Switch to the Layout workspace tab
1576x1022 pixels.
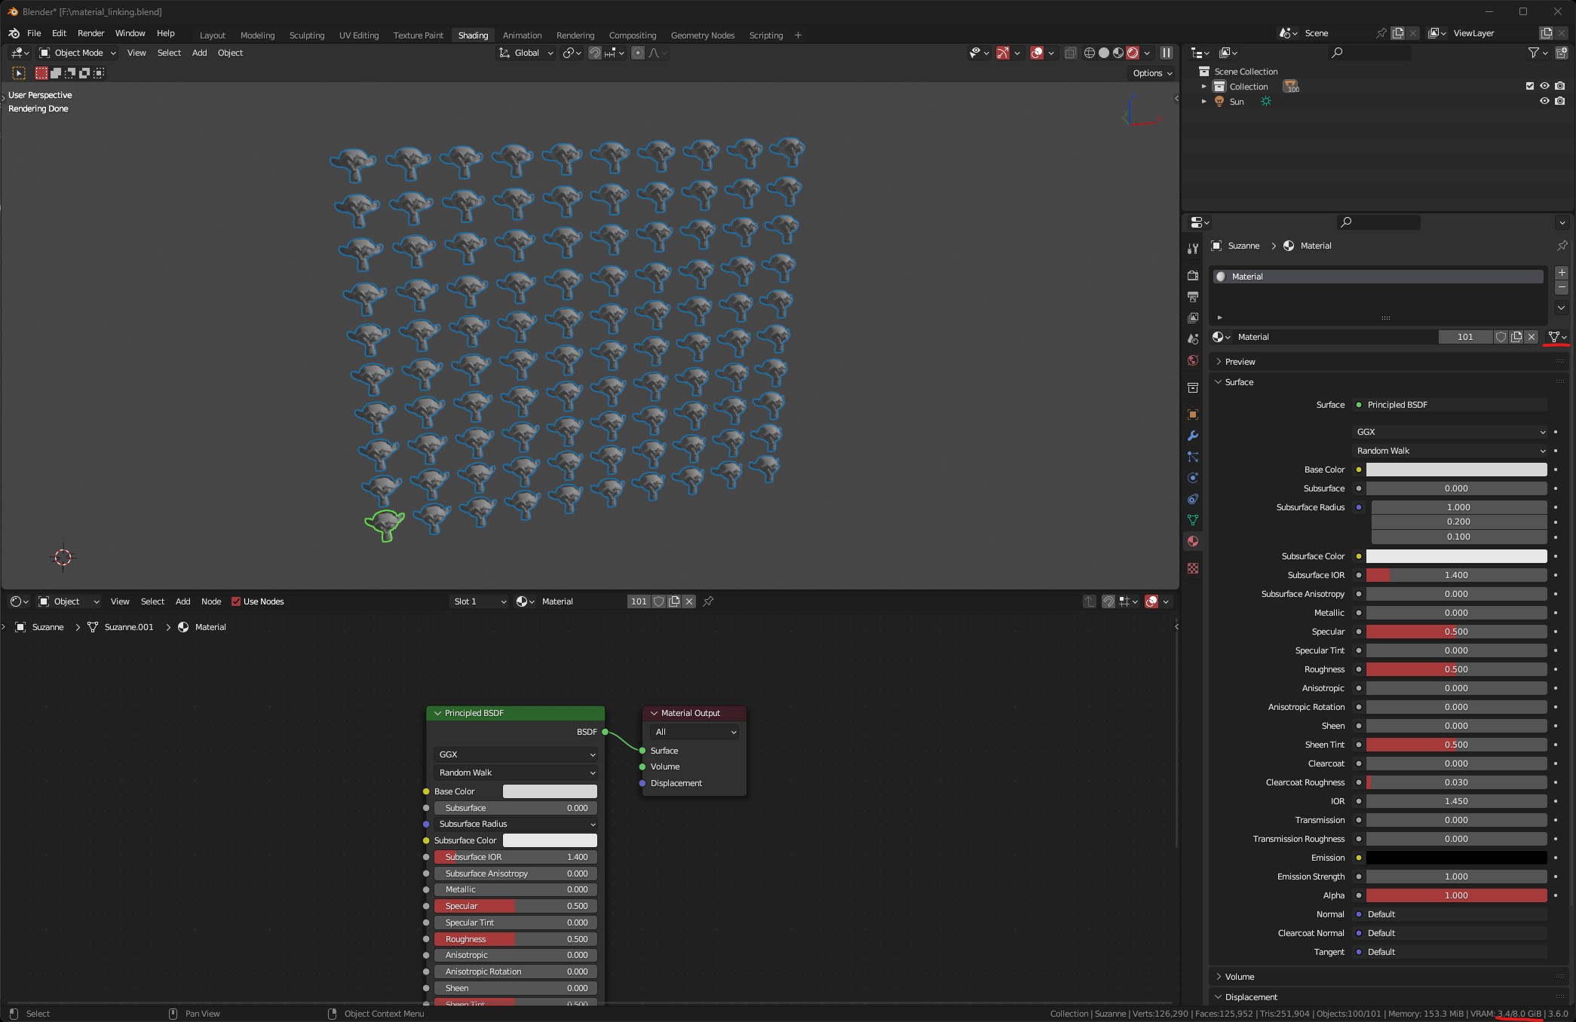(x=213, y=35)
